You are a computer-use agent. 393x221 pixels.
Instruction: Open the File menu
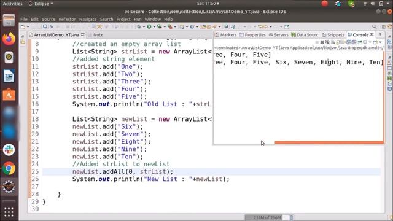pos(24,19)
